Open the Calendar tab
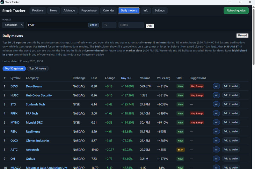255x169 pixels. click(108, 11)
